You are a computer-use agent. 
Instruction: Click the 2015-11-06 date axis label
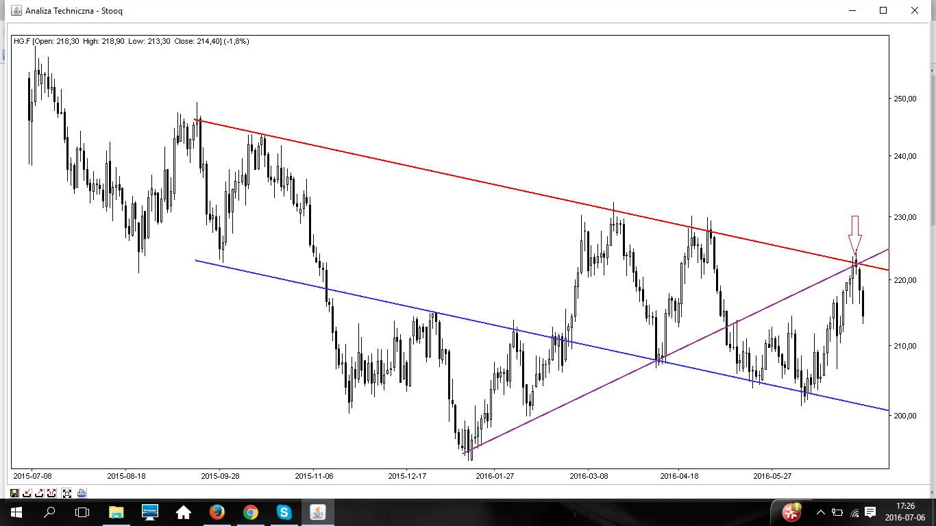(x=314, y=475)
